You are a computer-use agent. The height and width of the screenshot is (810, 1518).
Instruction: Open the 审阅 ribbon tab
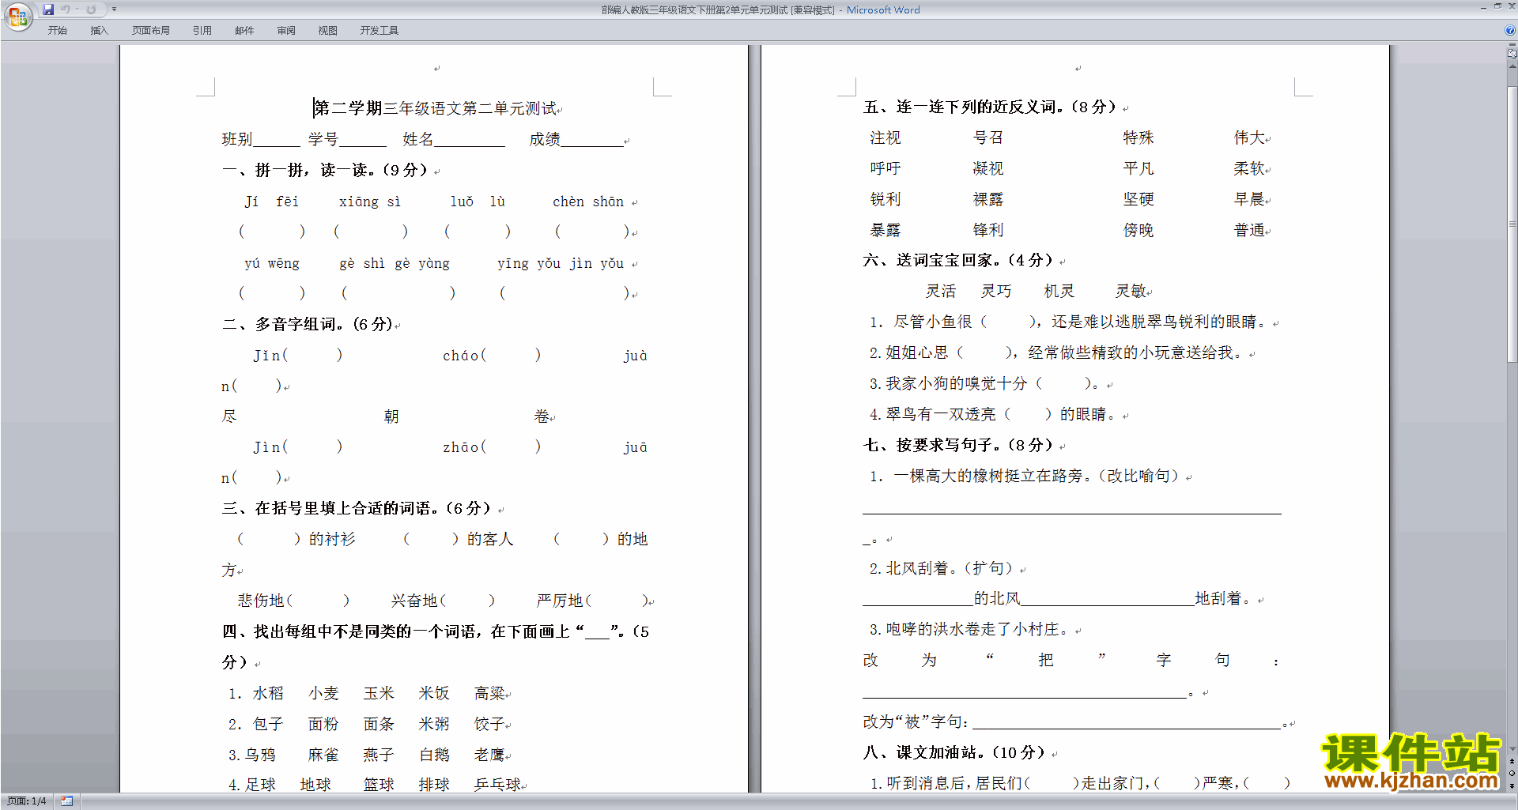pyautogui.click(x=286, y=31)
